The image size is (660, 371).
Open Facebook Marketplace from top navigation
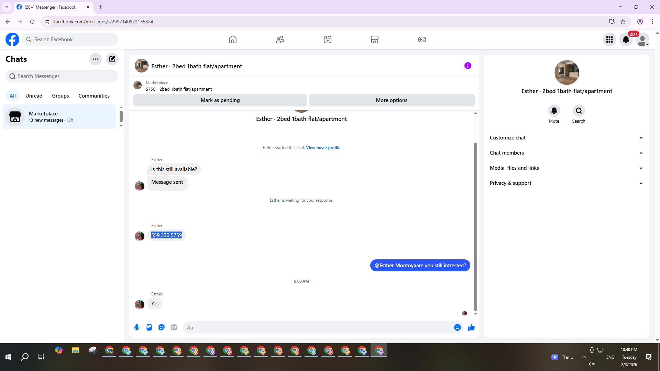tap(375, 40)
